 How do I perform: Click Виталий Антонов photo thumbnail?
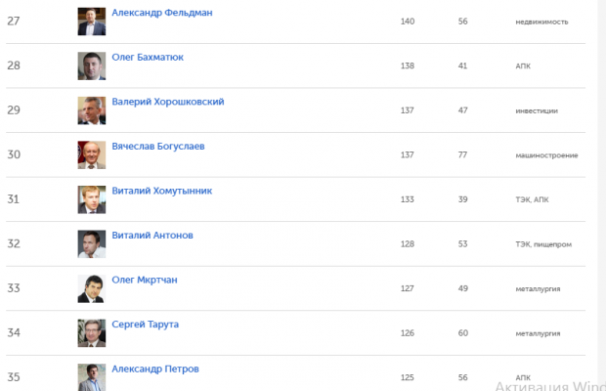pyautogui.click(x=92, y=243)
